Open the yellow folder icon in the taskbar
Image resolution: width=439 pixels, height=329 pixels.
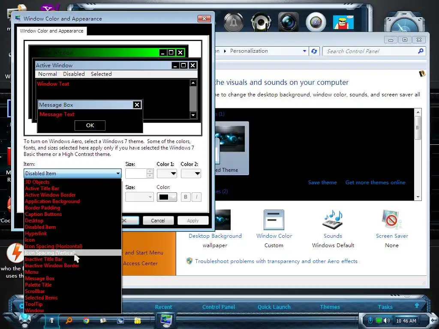click(138, 320)
